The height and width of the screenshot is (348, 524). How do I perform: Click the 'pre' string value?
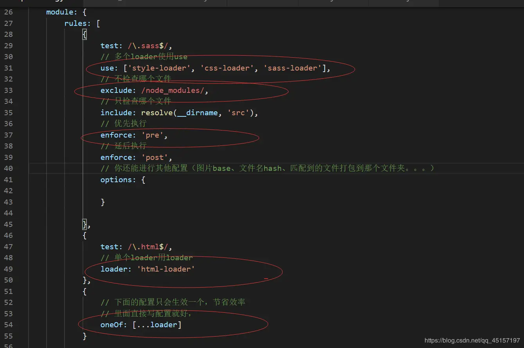(x=153, y=135)
